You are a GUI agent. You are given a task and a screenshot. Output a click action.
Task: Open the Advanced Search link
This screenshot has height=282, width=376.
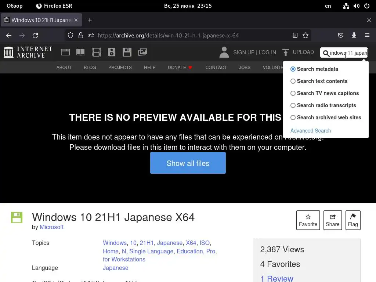311,131
